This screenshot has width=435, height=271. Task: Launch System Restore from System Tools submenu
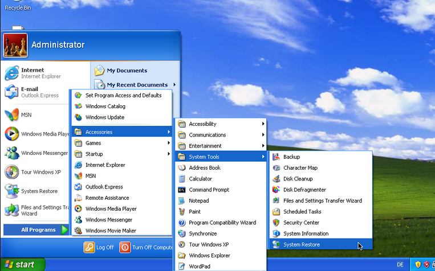(321, 244)
